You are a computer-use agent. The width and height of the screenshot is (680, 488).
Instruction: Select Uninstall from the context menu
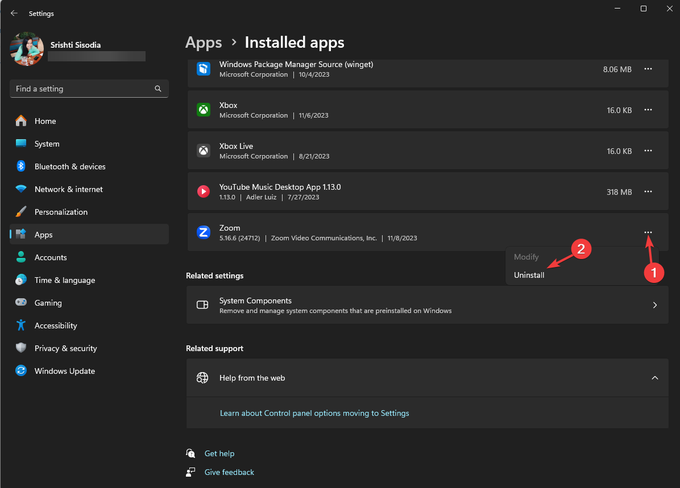pyautogui.click(x=529, y=275)
